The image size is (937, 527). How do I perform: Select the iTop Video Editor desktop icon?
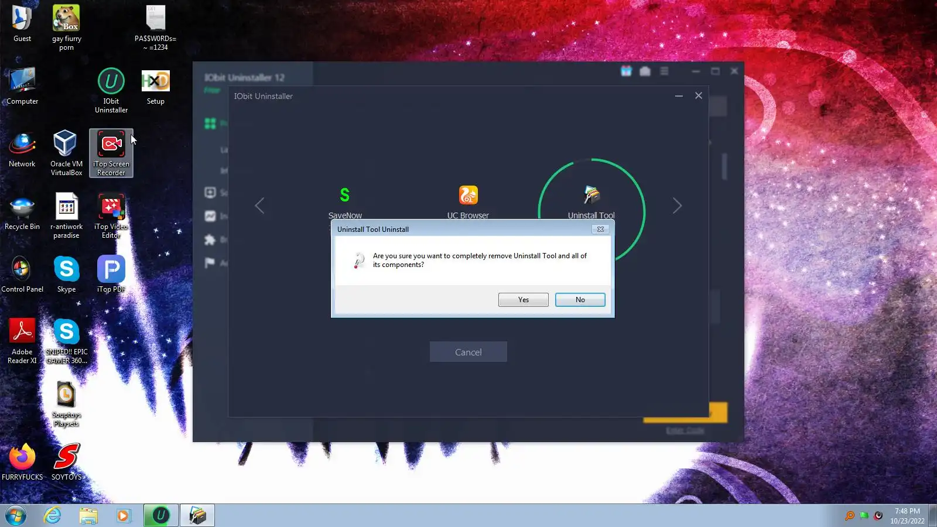click(x=111, y=215)
